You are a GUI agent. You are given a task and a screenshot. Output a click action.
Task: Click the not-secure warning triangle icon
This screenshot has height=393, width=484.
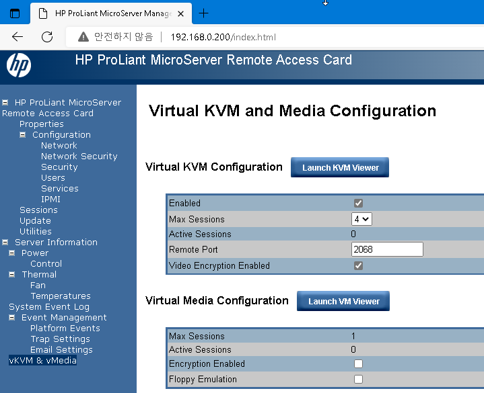[x=83, y=37]
